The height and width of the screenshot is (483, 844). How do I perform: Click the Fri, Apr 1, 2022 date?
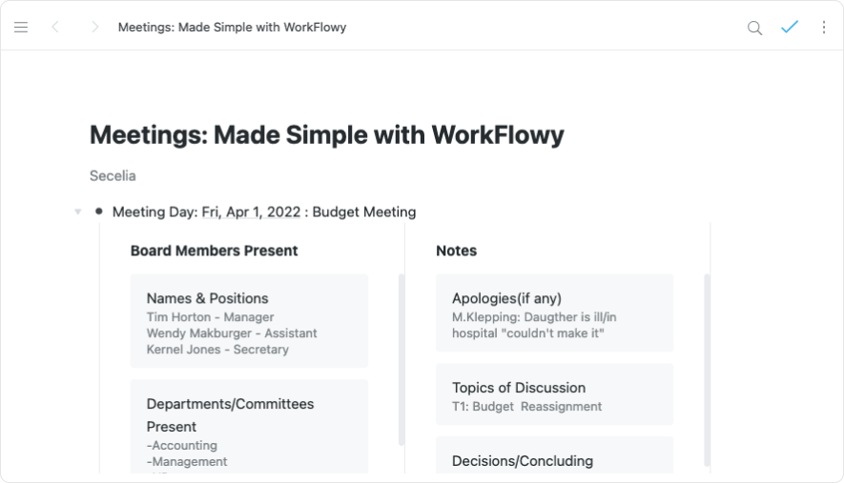(x=251, y=211)
